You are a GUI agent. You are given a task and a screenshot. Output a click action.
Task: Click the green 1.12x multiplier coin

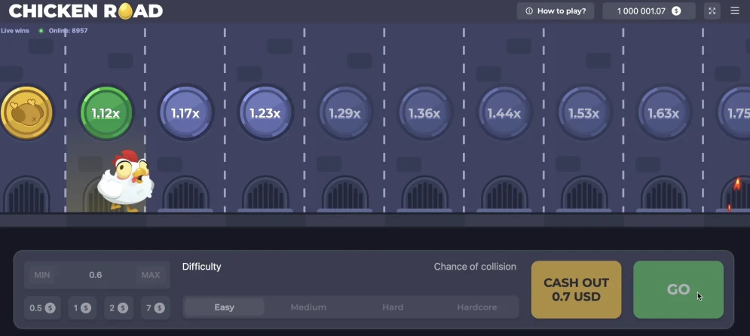click(x=106, y=113)
